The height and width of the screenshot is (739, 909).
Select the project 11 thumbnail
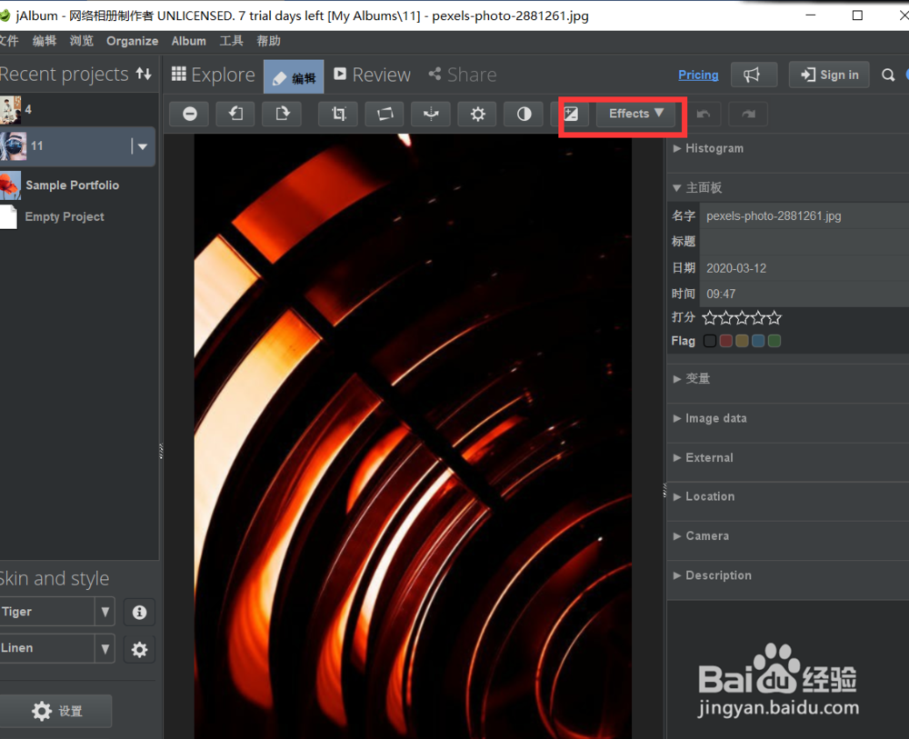13,146
